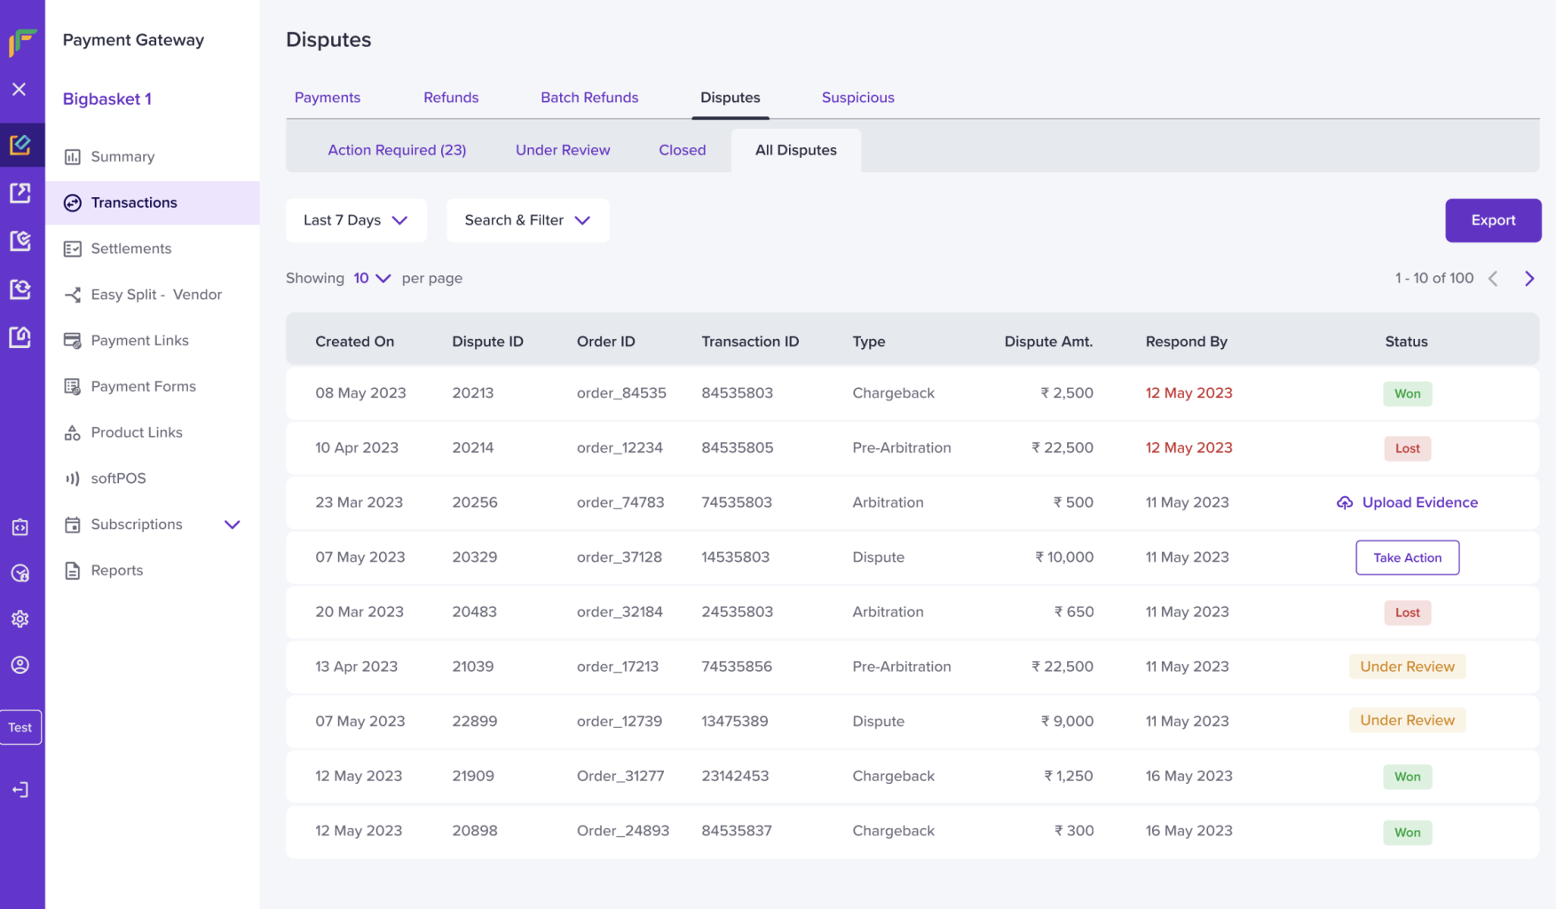The image size is (1556, 909).
Task: Open Settlements in the sidebar
Action: pyautogui.click(x=131, y=249)
